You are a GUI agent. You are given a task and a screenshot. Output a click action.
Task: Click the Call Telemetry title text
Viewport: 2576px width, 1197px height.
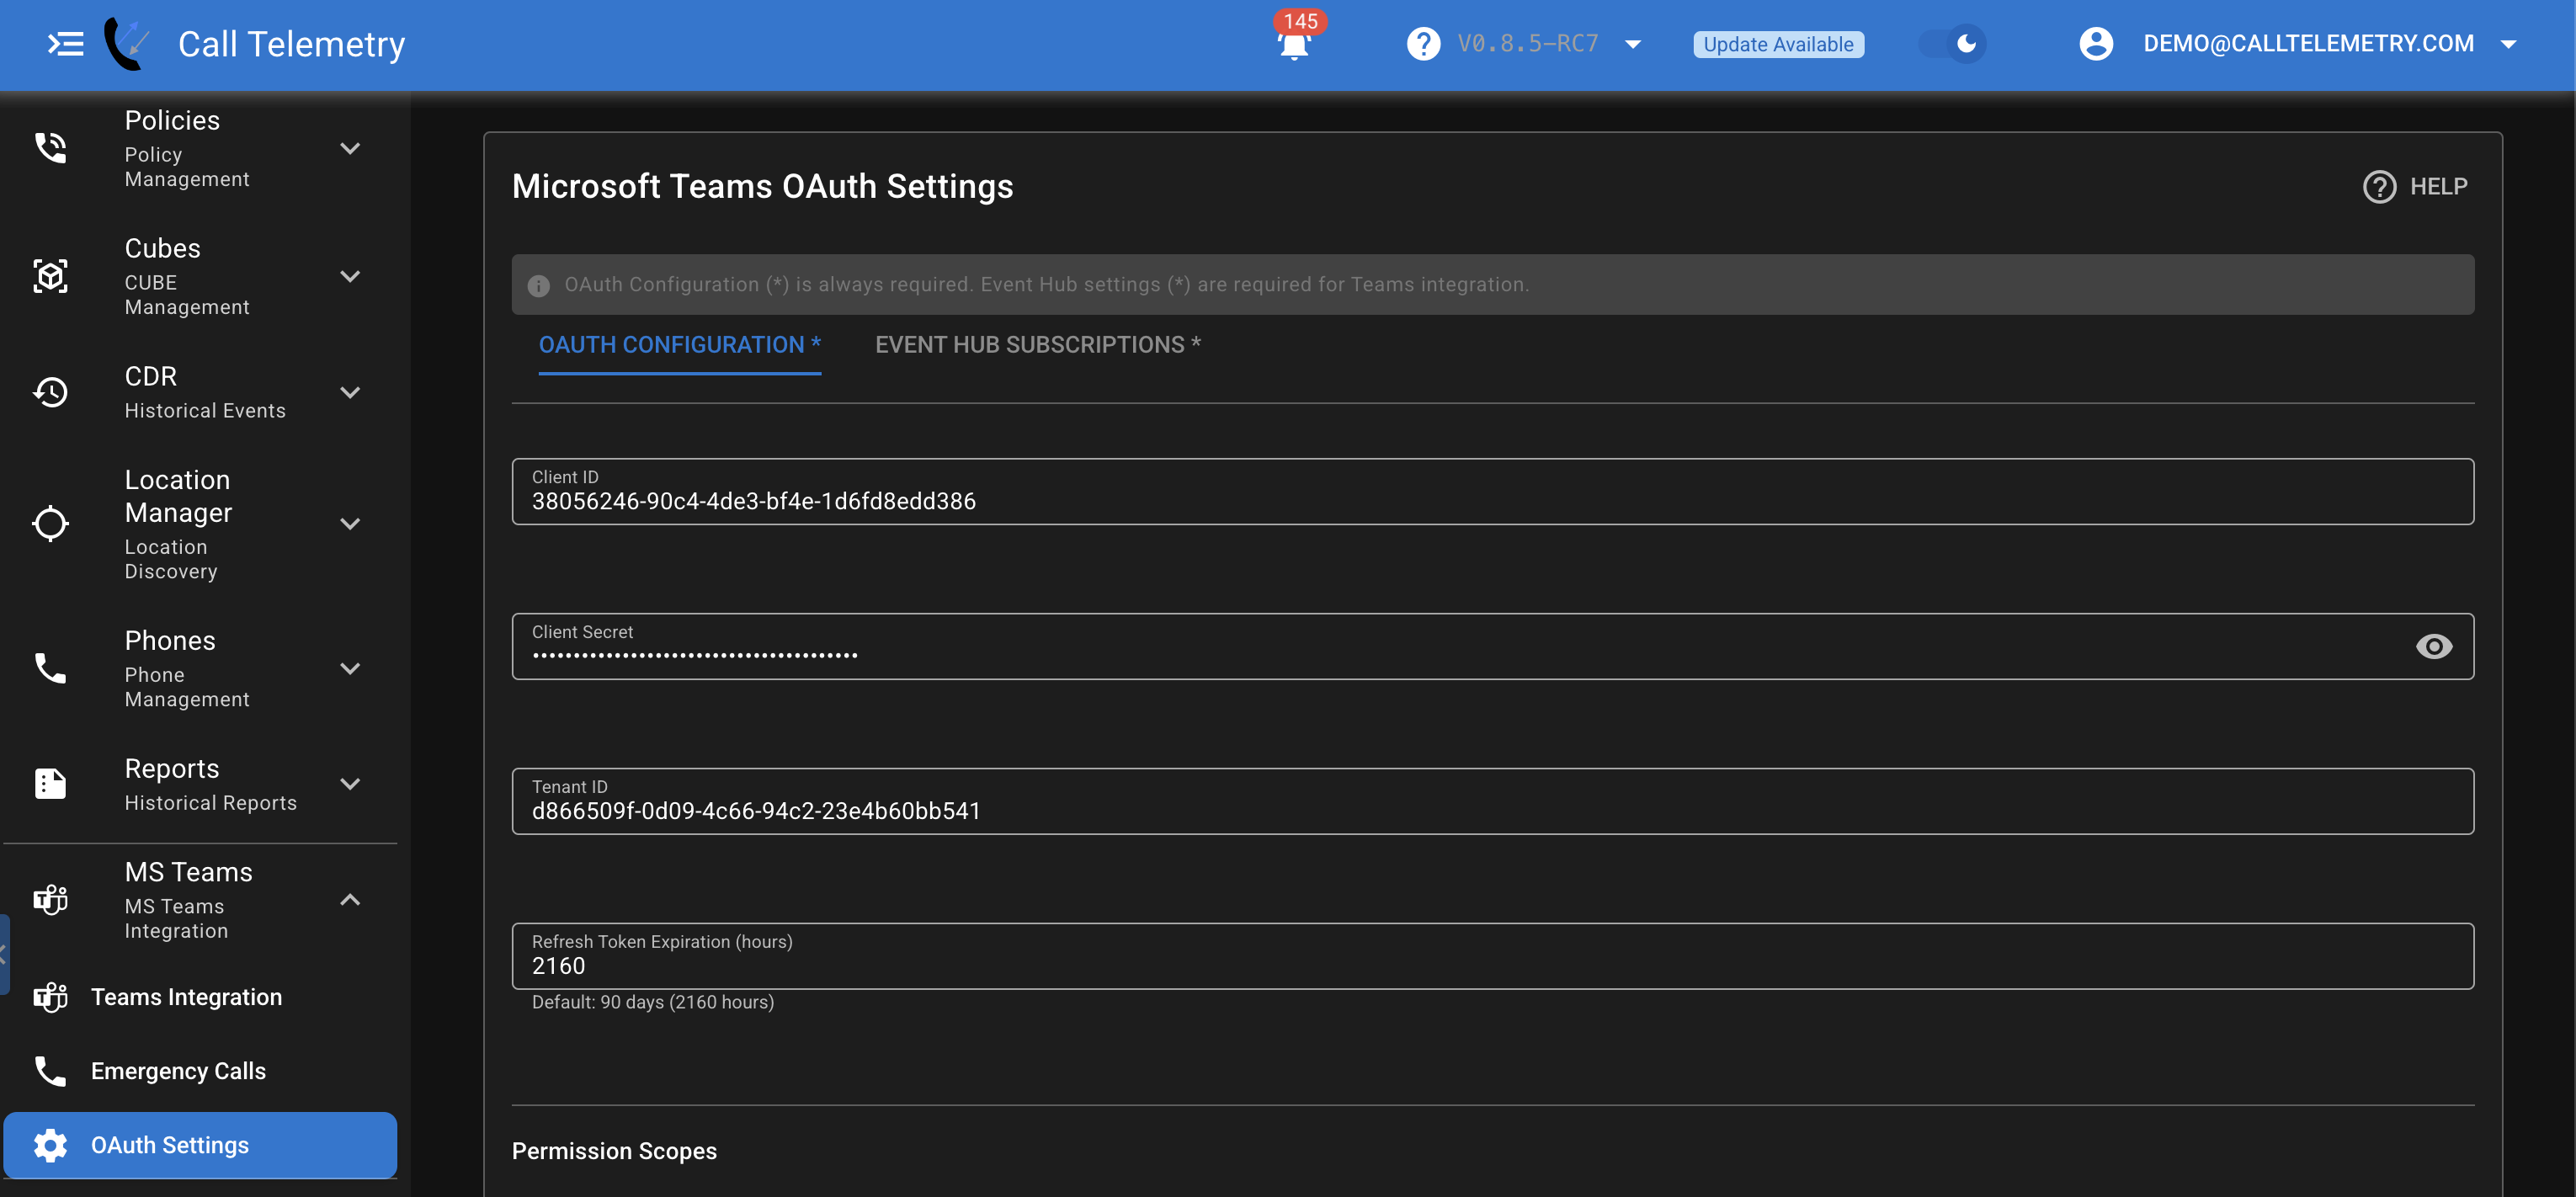[x=292, y=44]
